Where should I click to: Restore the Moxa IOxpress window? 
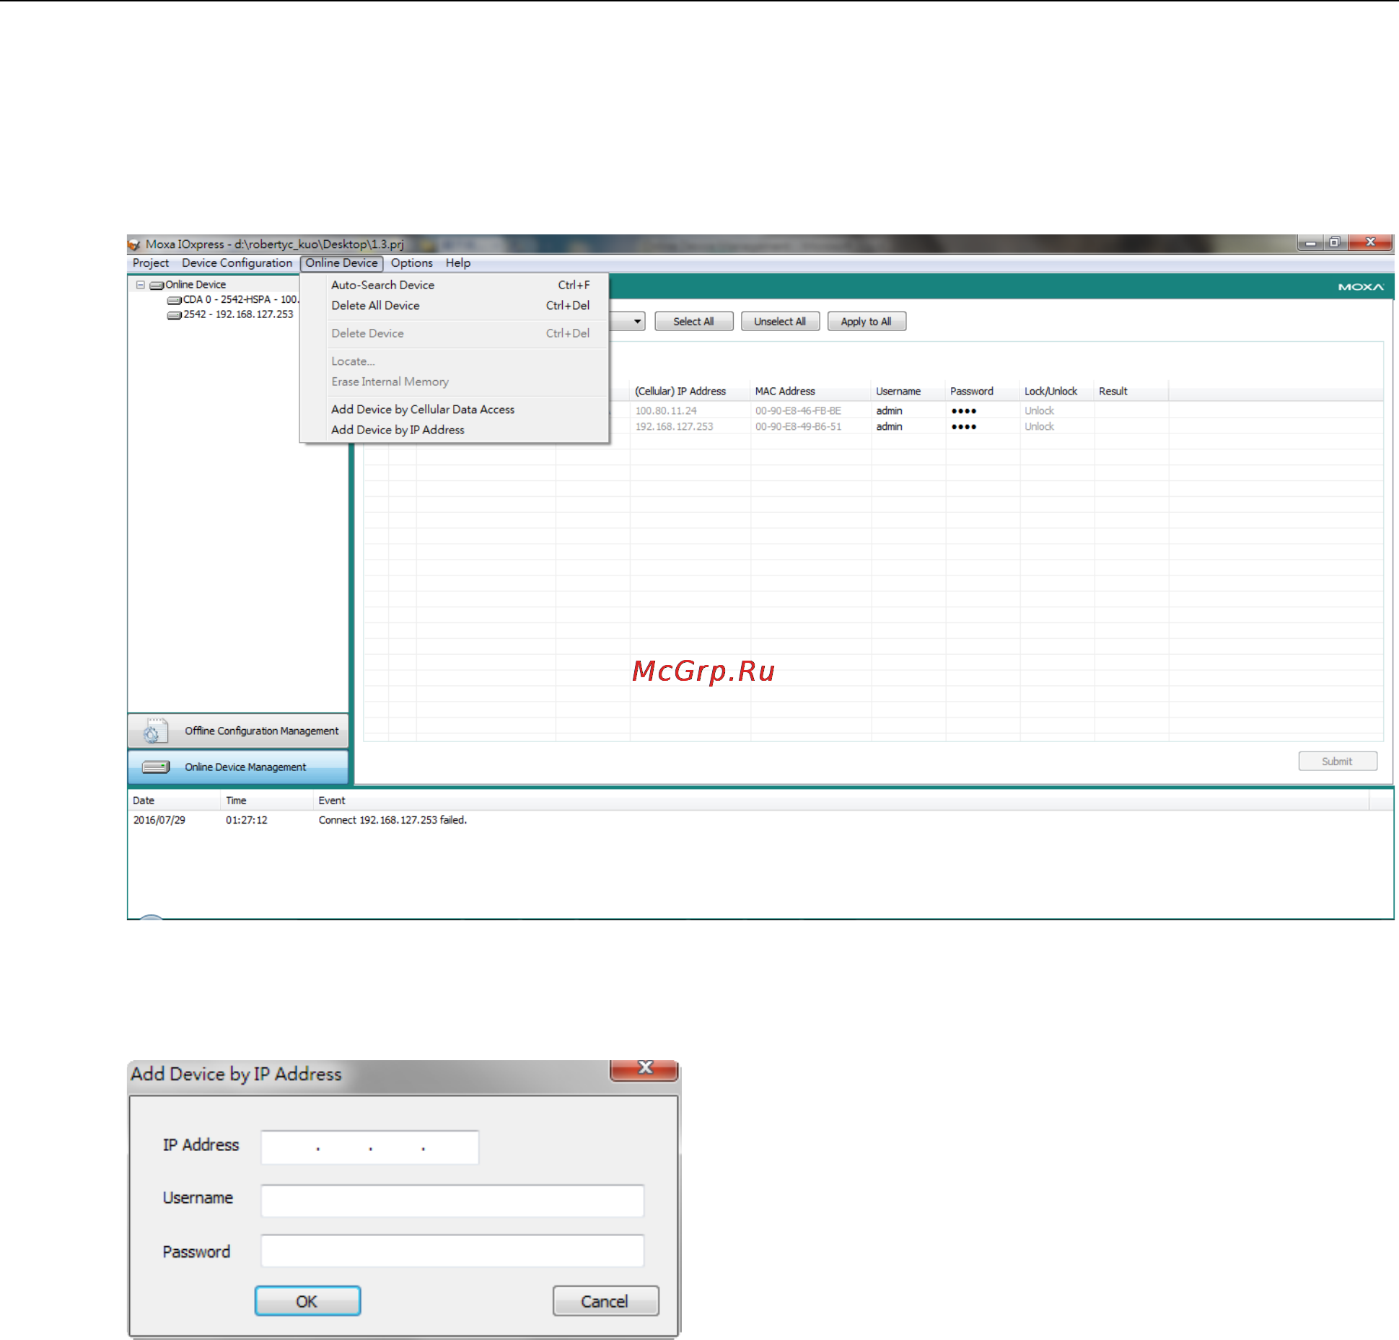(1335, 243)
